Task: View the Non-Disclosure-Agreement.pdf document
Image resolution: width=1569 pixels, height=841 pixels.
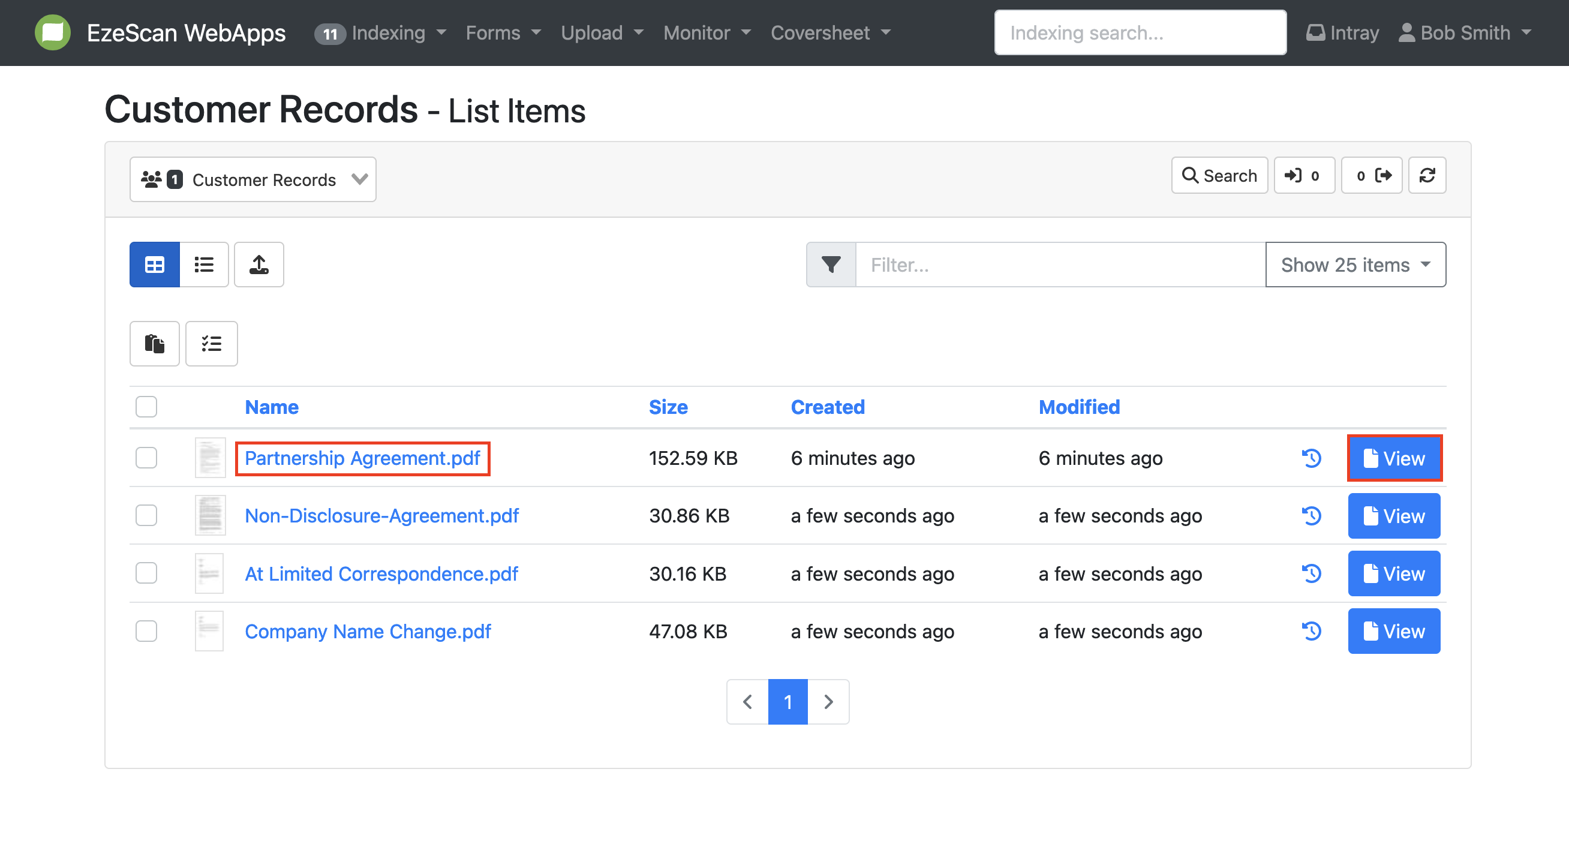Action: pyautogui.click(x=1394, y=516)
